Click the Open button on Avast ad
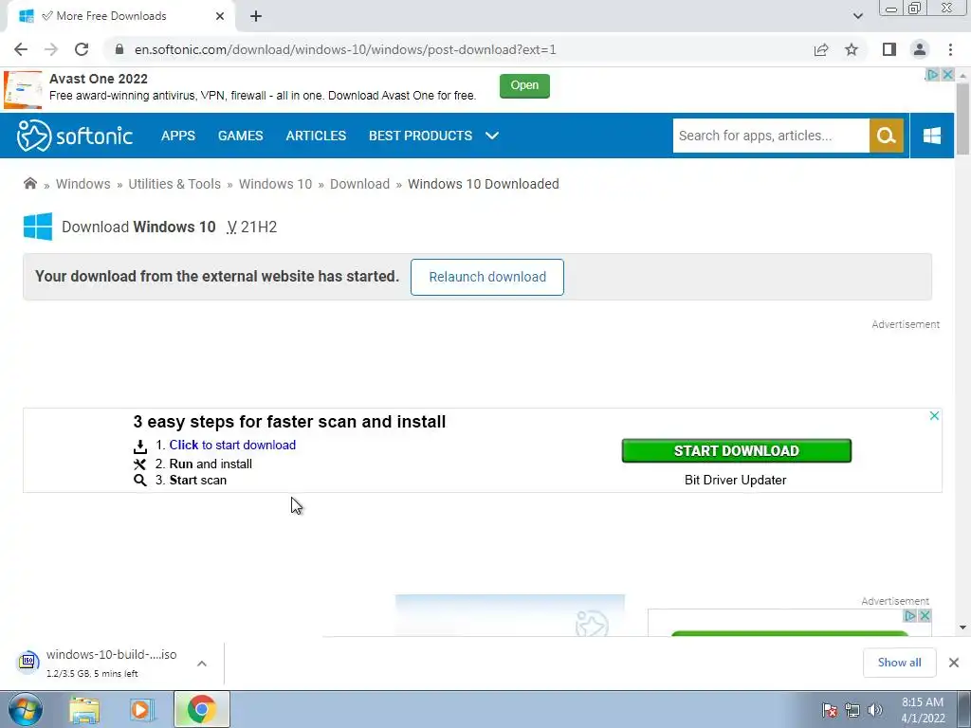 524,85
